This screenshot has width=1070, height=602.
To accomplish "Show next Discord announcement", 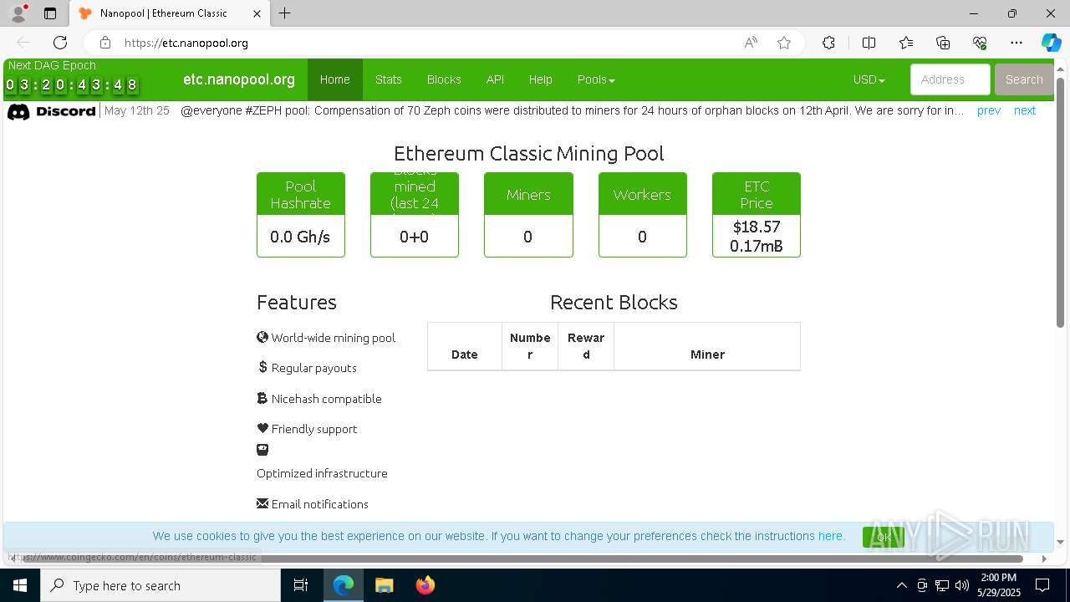I will coord(1025,110).
